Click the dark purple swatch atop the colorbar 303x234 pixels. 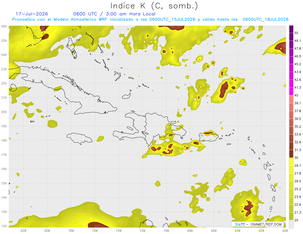coord(291,29)
